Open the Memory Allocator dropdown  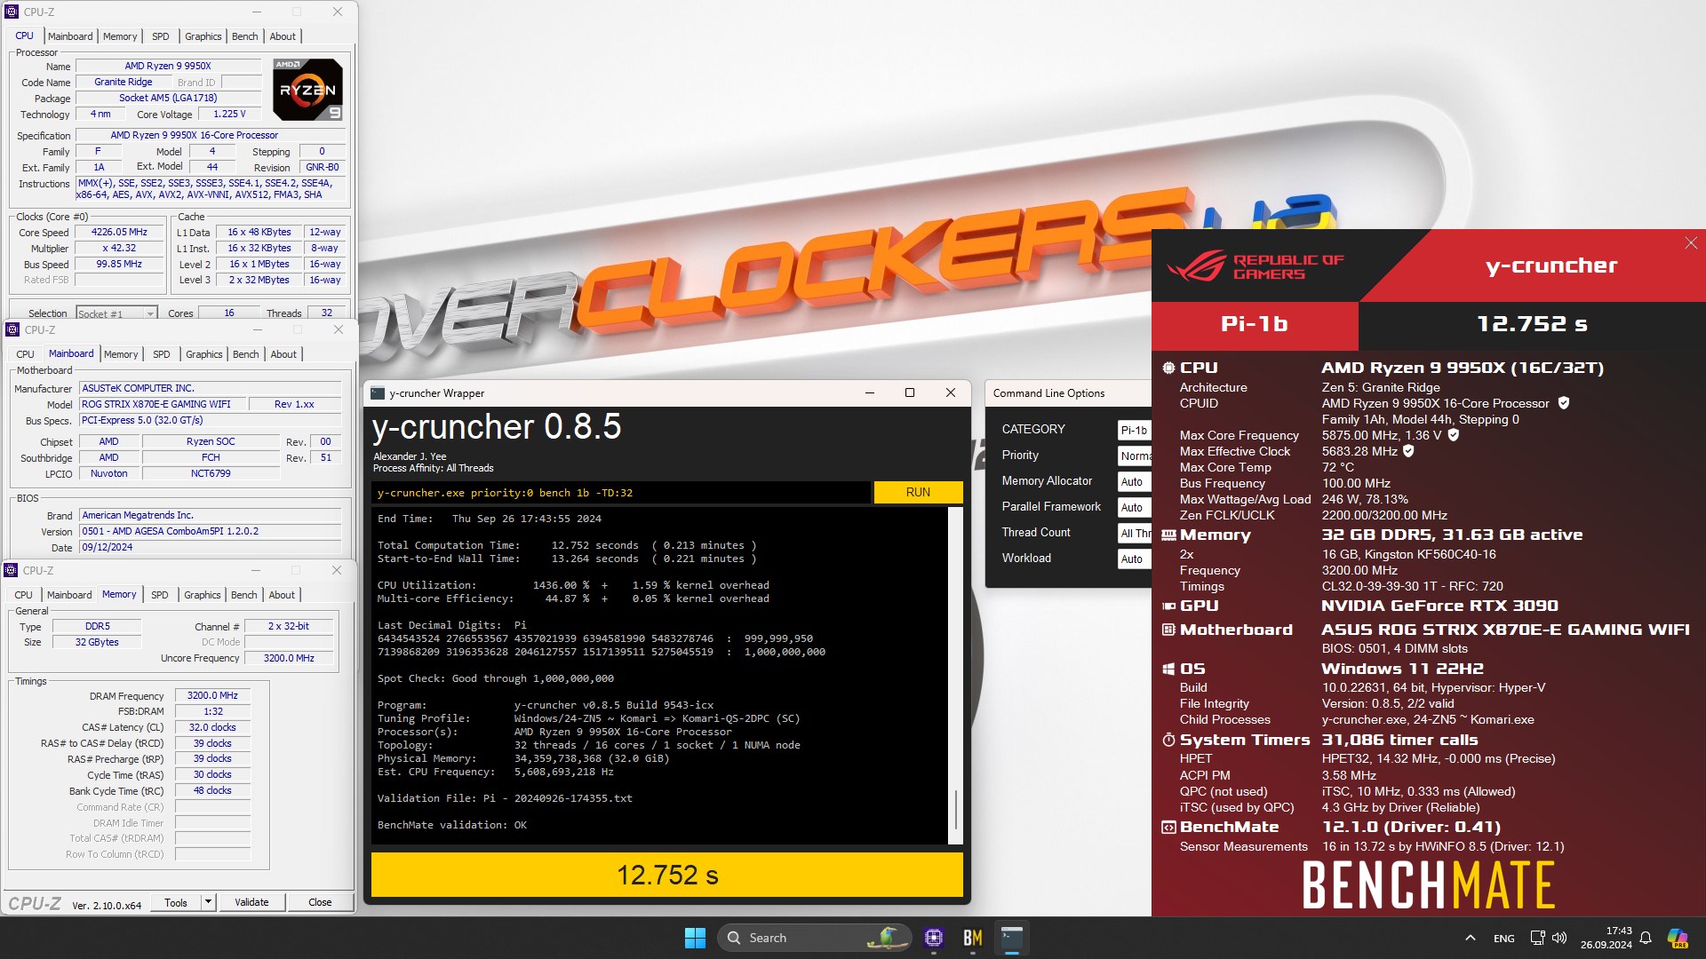pyautogui.click(x=1134, y=481)
